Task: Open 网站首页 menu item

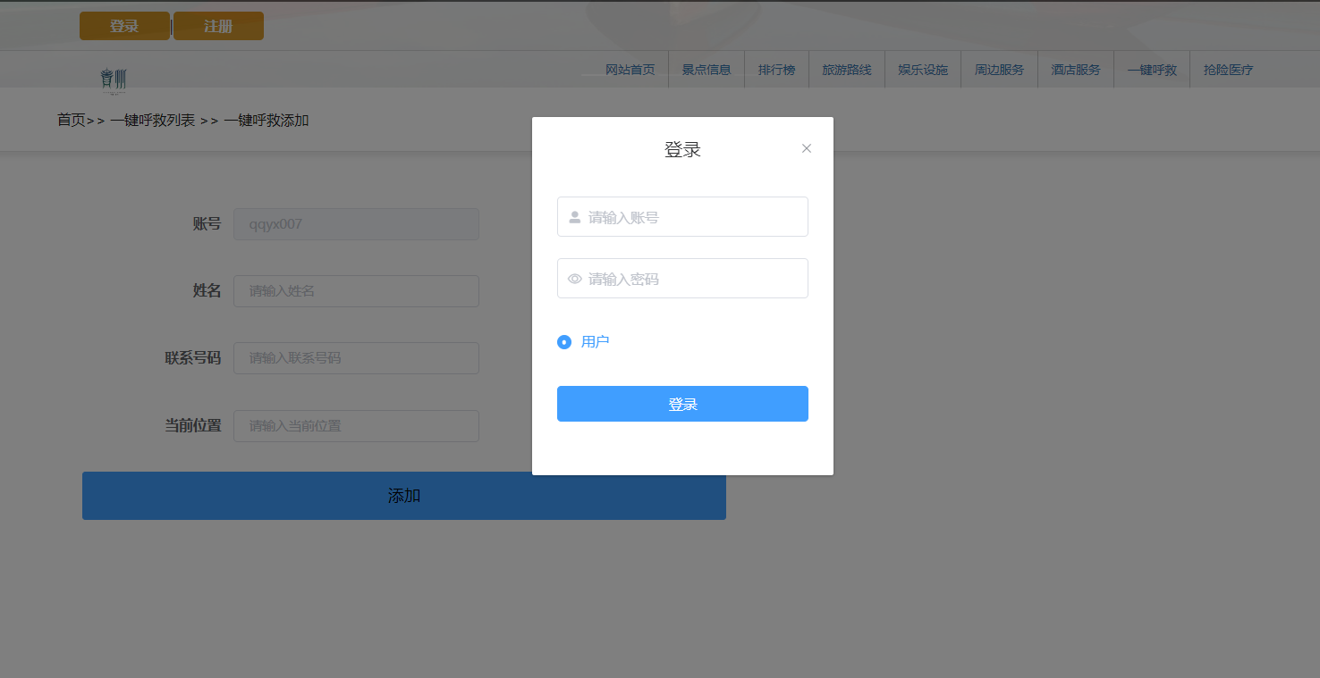Action: click(x=630, y=70)
